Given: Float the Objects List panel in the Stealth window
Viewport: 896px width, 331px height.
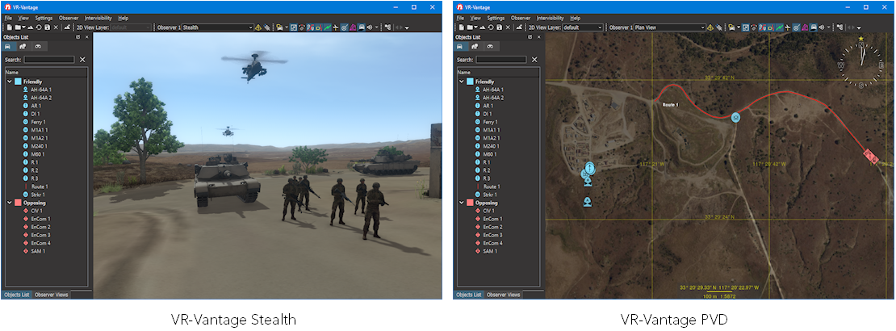Looking at the screenshot, I should point(77,37).
